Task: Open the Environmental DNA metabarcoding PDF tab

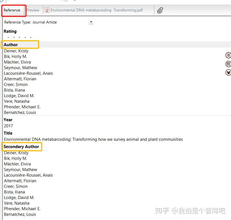Action: pyautogui.click(x=94, y=10)
